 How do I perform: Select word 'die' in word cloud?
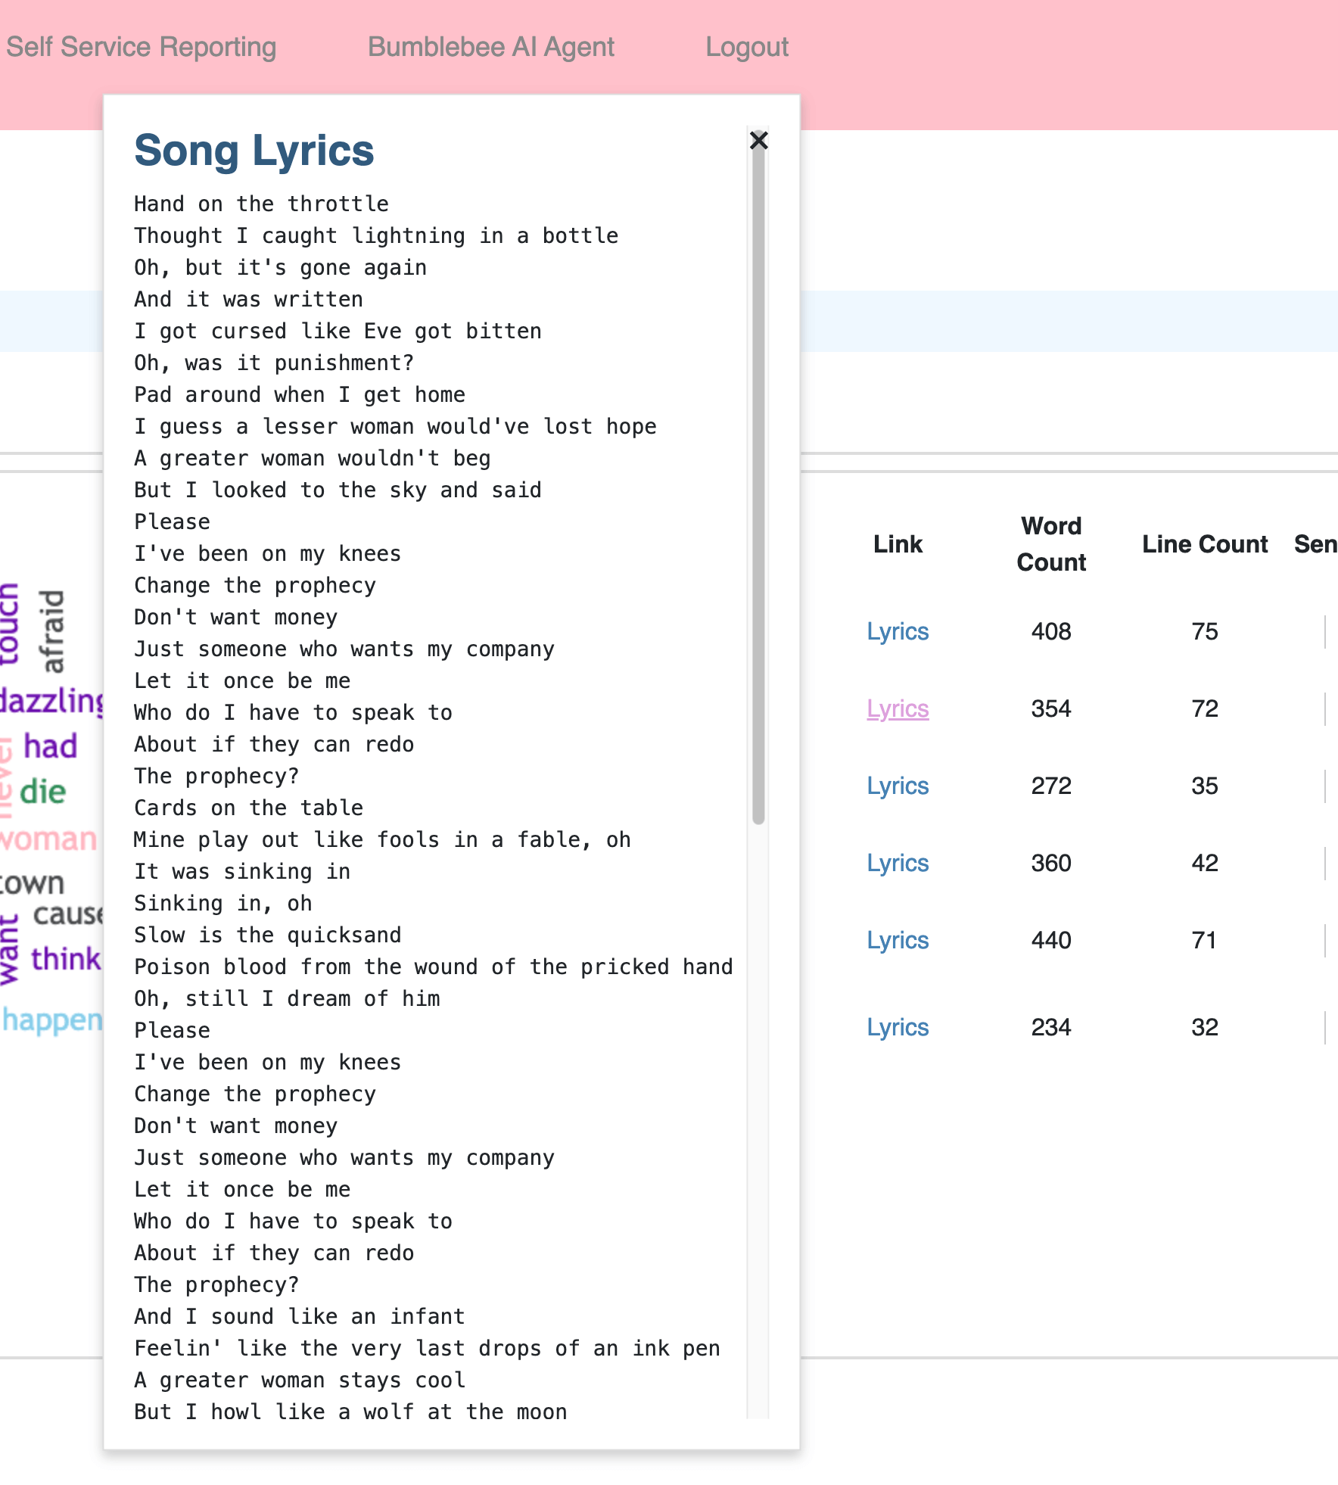click(43, 792)
